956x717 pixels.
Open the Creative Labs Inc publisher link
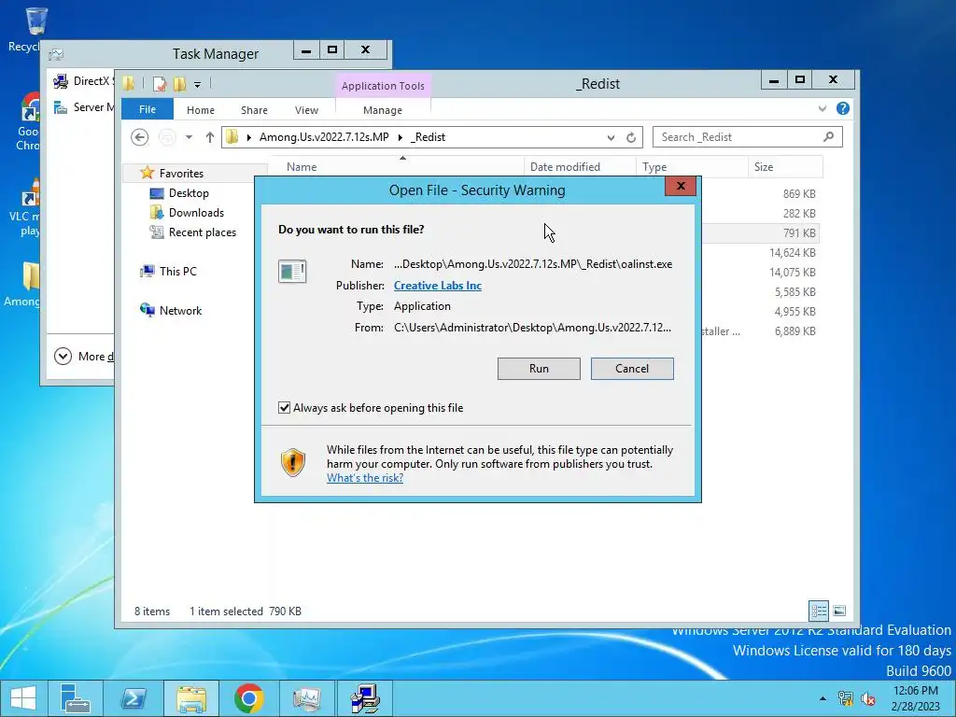coord(437,286)
